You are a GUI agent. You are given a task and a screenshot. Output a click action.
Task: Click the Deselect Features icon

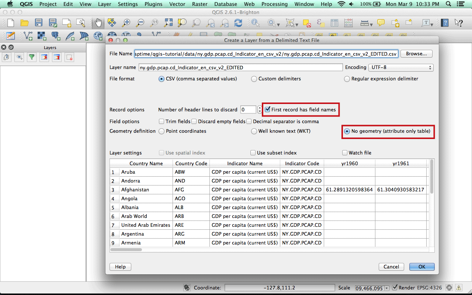tap(307, 23)
